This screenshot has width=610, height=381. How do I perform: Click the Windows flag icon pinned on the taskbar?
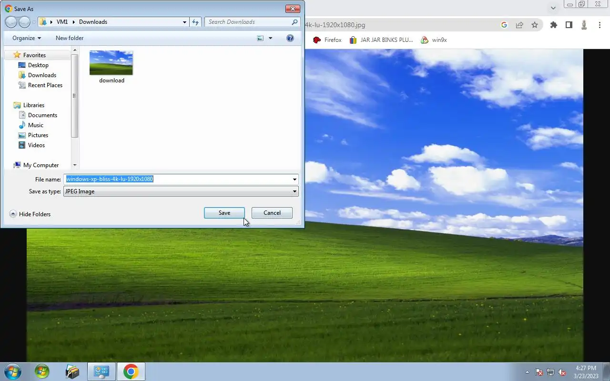click(x=42, y=371)
